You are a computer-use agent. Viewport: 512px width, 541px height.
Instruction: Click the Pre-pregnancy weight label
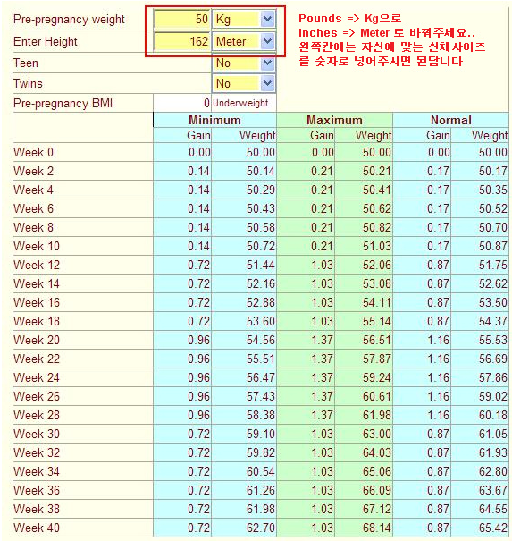69,20
